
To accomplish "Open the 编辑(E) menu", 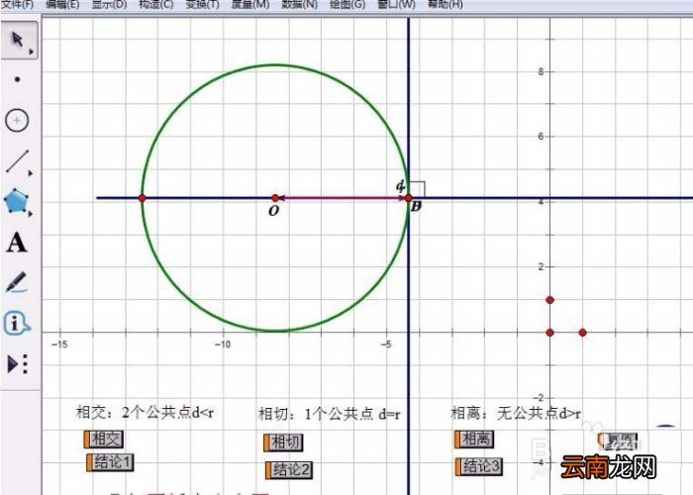I will [x=62, y=4].
